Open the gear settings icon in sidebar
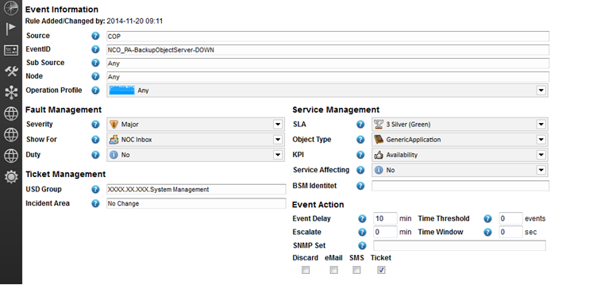The image size is (593, 289). pos(11,176)
